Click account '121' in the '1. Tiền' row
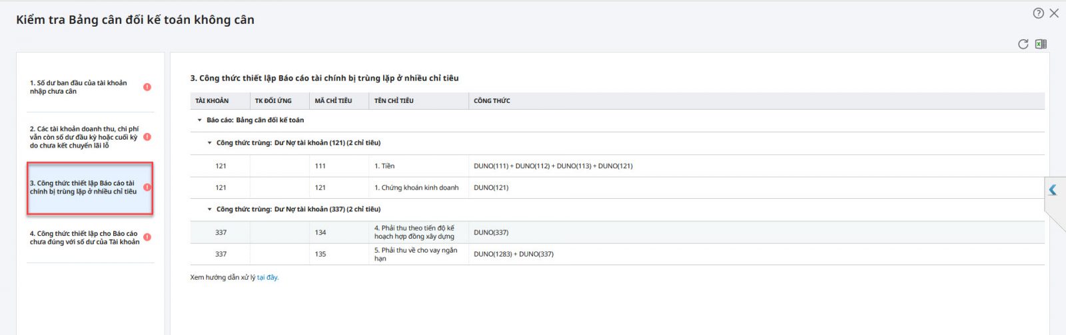This screenshot has height=335, width=1066. point(221,166)
